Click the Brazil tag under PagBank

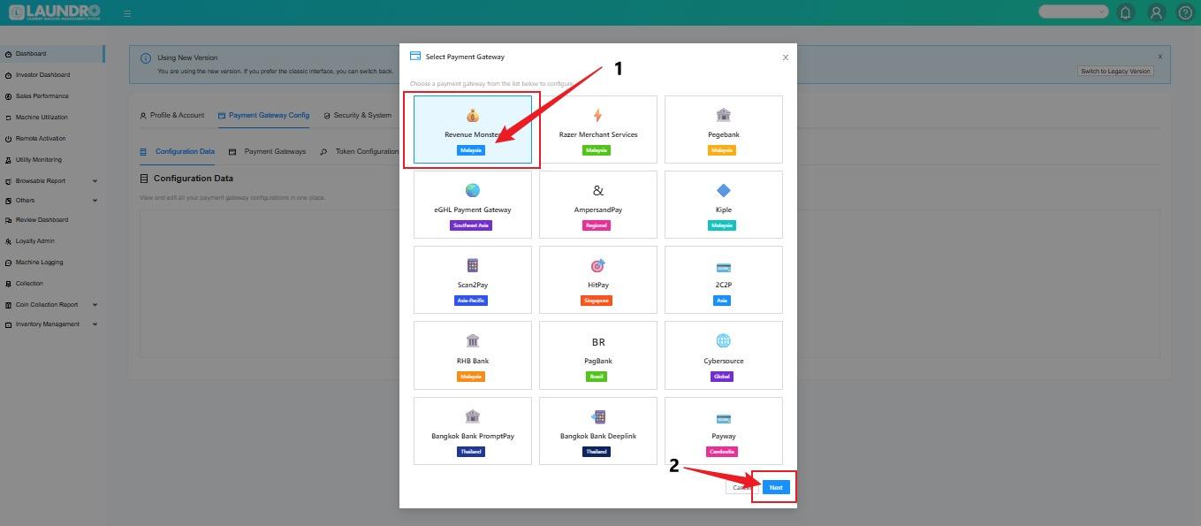point(597,377)
